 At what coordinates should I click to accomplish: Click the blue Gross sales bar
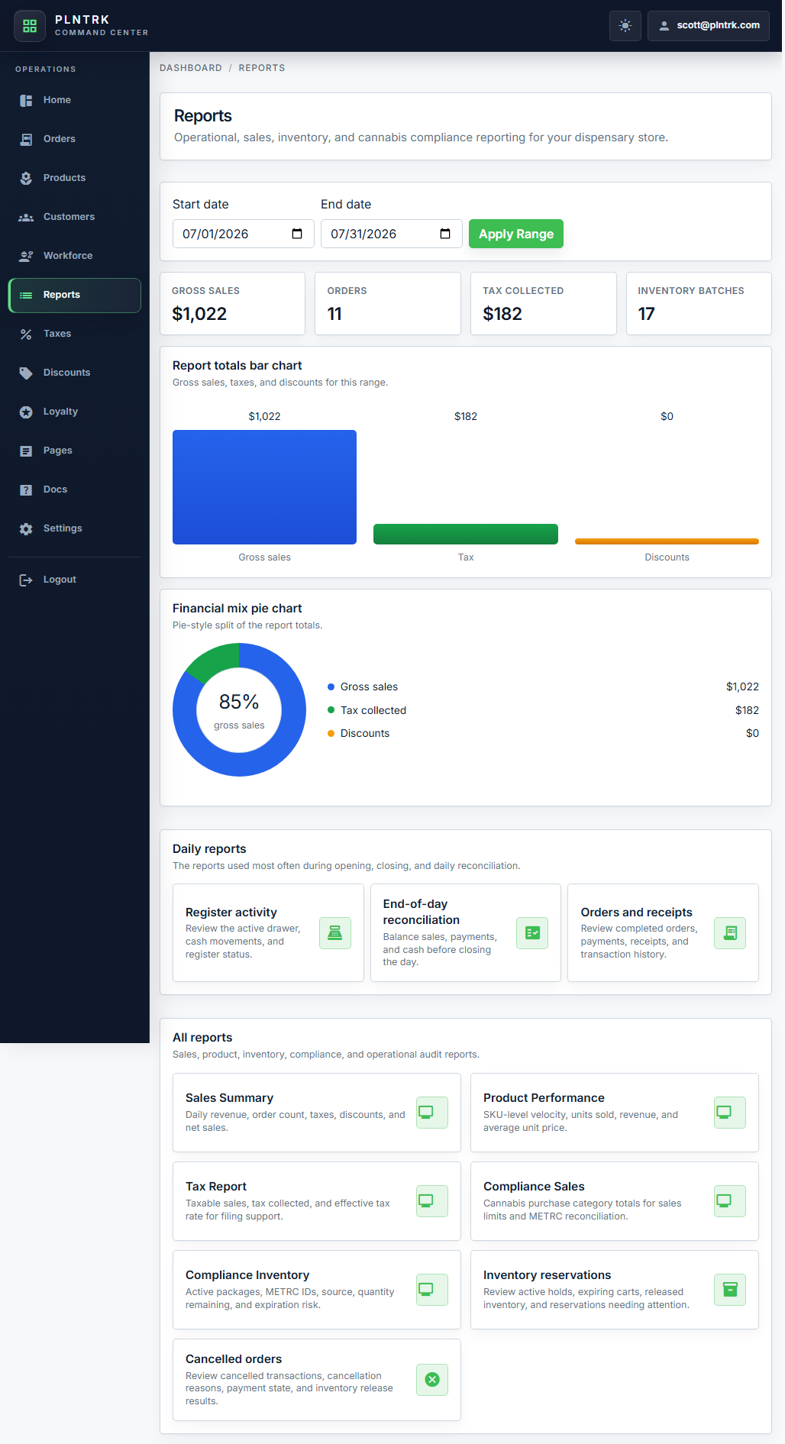pyautogui.click(x=264, y=487)
